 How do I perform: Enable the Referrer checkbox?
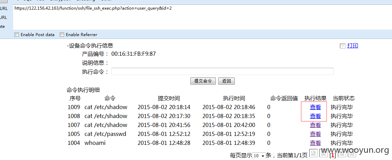pos(62,35)
